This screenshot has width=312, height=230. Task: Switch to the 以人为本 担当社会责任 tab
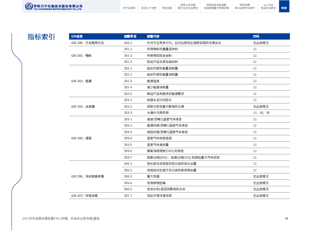(268, 6)
